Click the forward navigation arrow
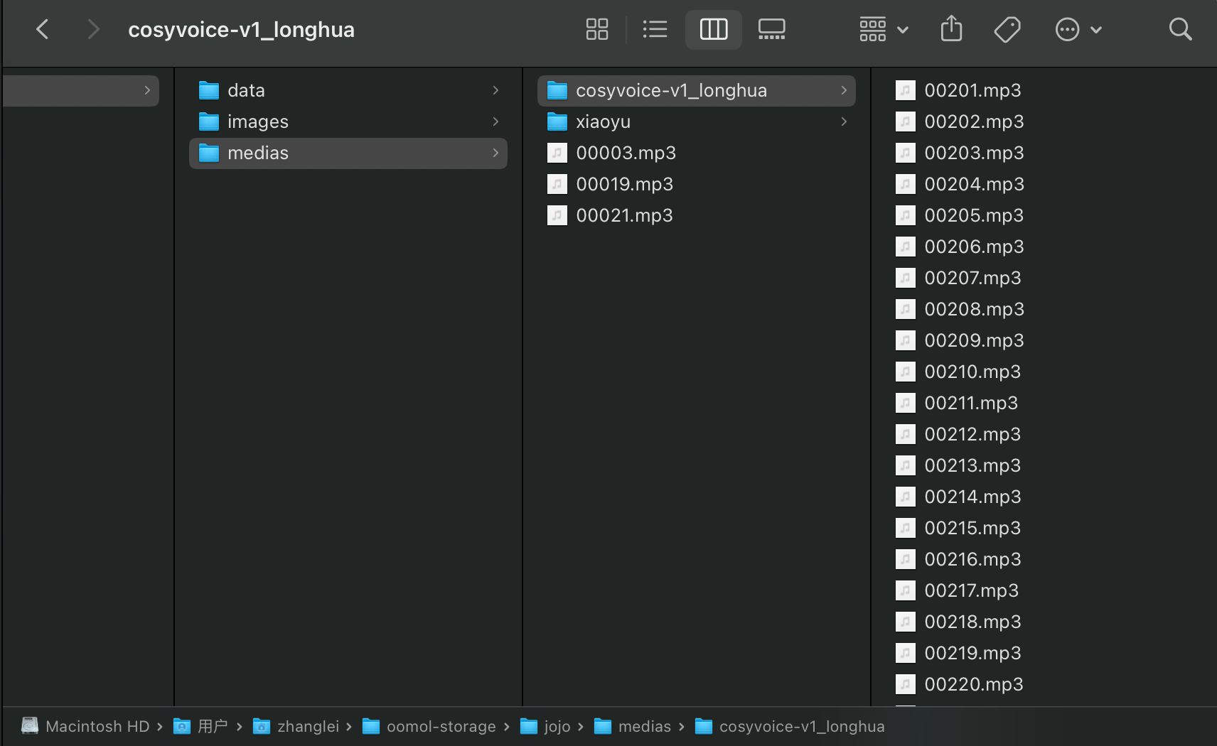The width and height of the screenshot is (1217, 746). pyautogui.click(x=92, y=29)
